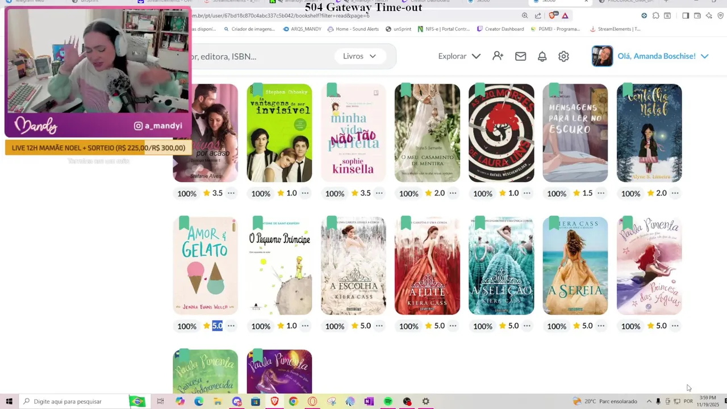Click the green bookmark on A Elite
This screenshot has height=409, width=727.
406,223
